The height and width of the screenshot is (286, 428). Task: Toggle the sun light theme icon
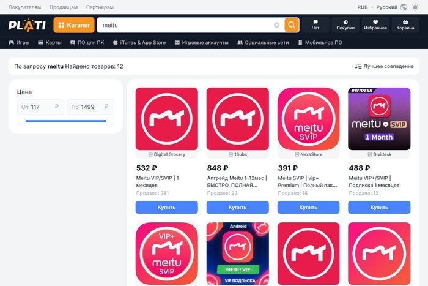[x=415, y=7]
